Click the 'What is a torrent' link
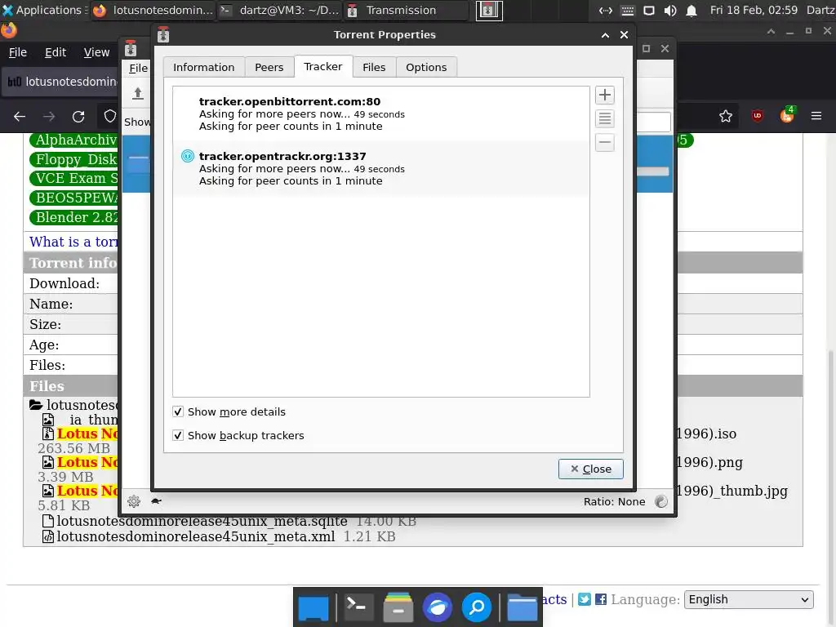The height and width of the screenshot is (627, 836). point(73,242)
